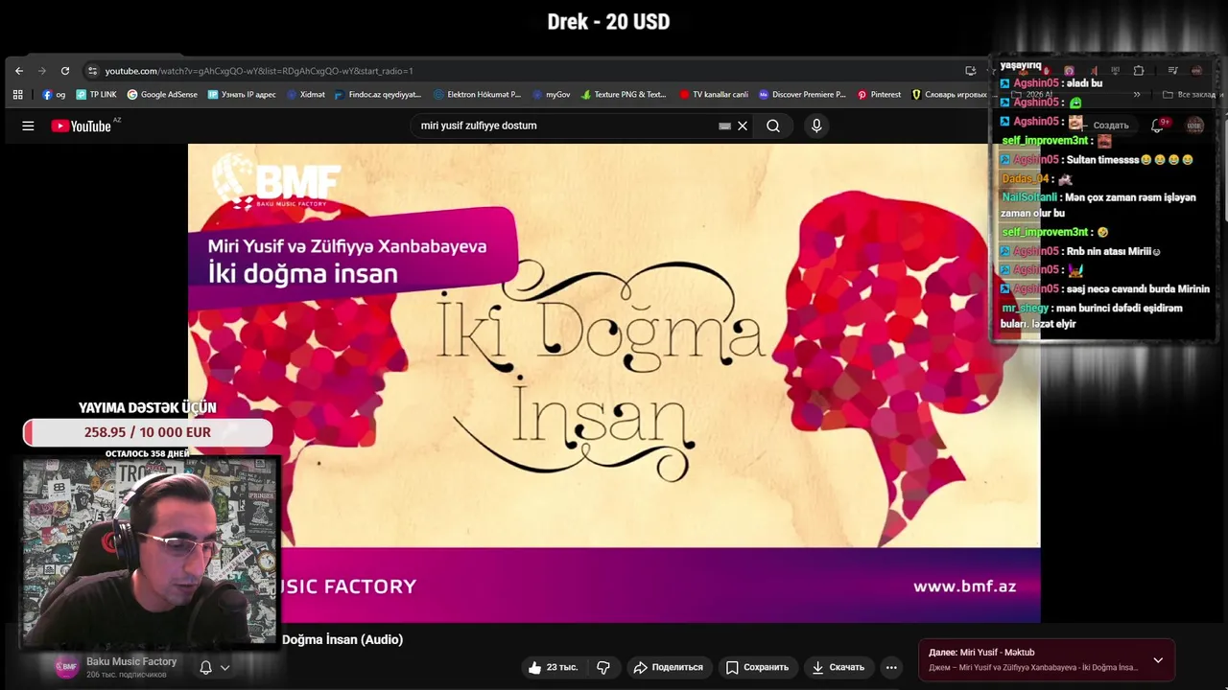The width and height of the screenshot is (1228, 690).
Task: Click the YAYIMA DƏSTƏK ÜÇÜN label
Action: pyautogui.click(x=148, y=407)
